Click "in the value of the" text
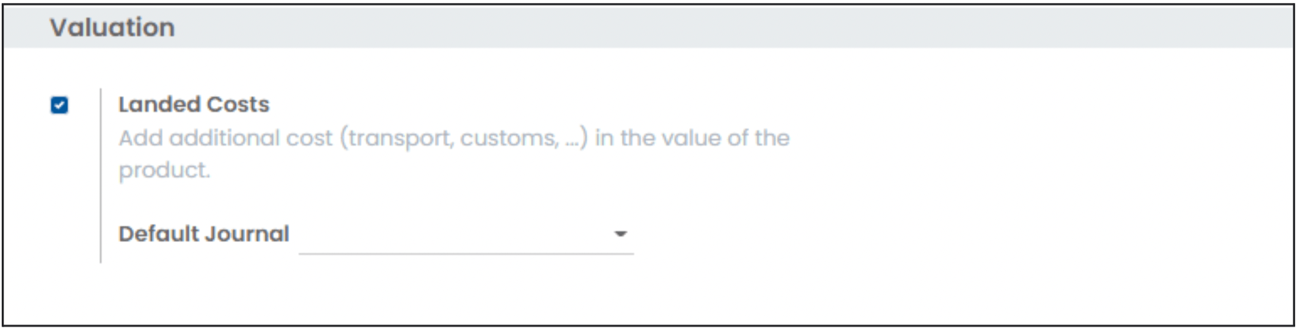The width and height of the screenshot is (1300, 330). pos(692,138)
